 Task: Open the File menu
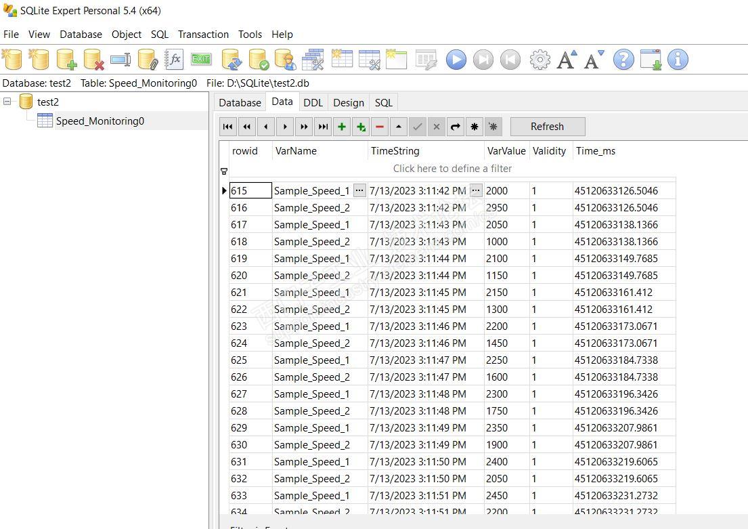(11, 35)
